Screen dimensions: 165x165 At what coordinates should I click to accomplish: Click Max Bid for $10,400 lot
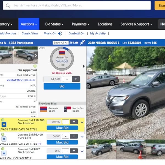pos(62,128)
